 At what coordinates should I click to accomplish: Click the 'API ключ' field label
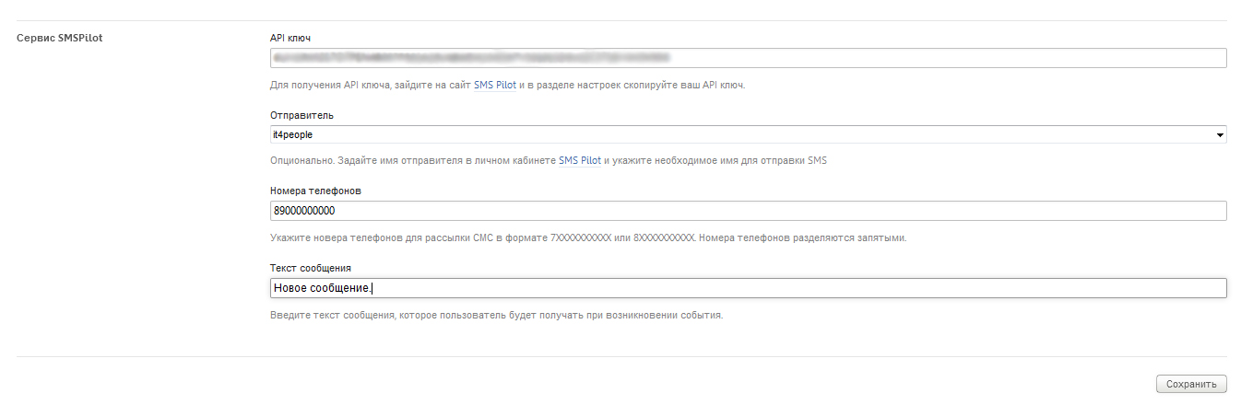click(290, 38)
